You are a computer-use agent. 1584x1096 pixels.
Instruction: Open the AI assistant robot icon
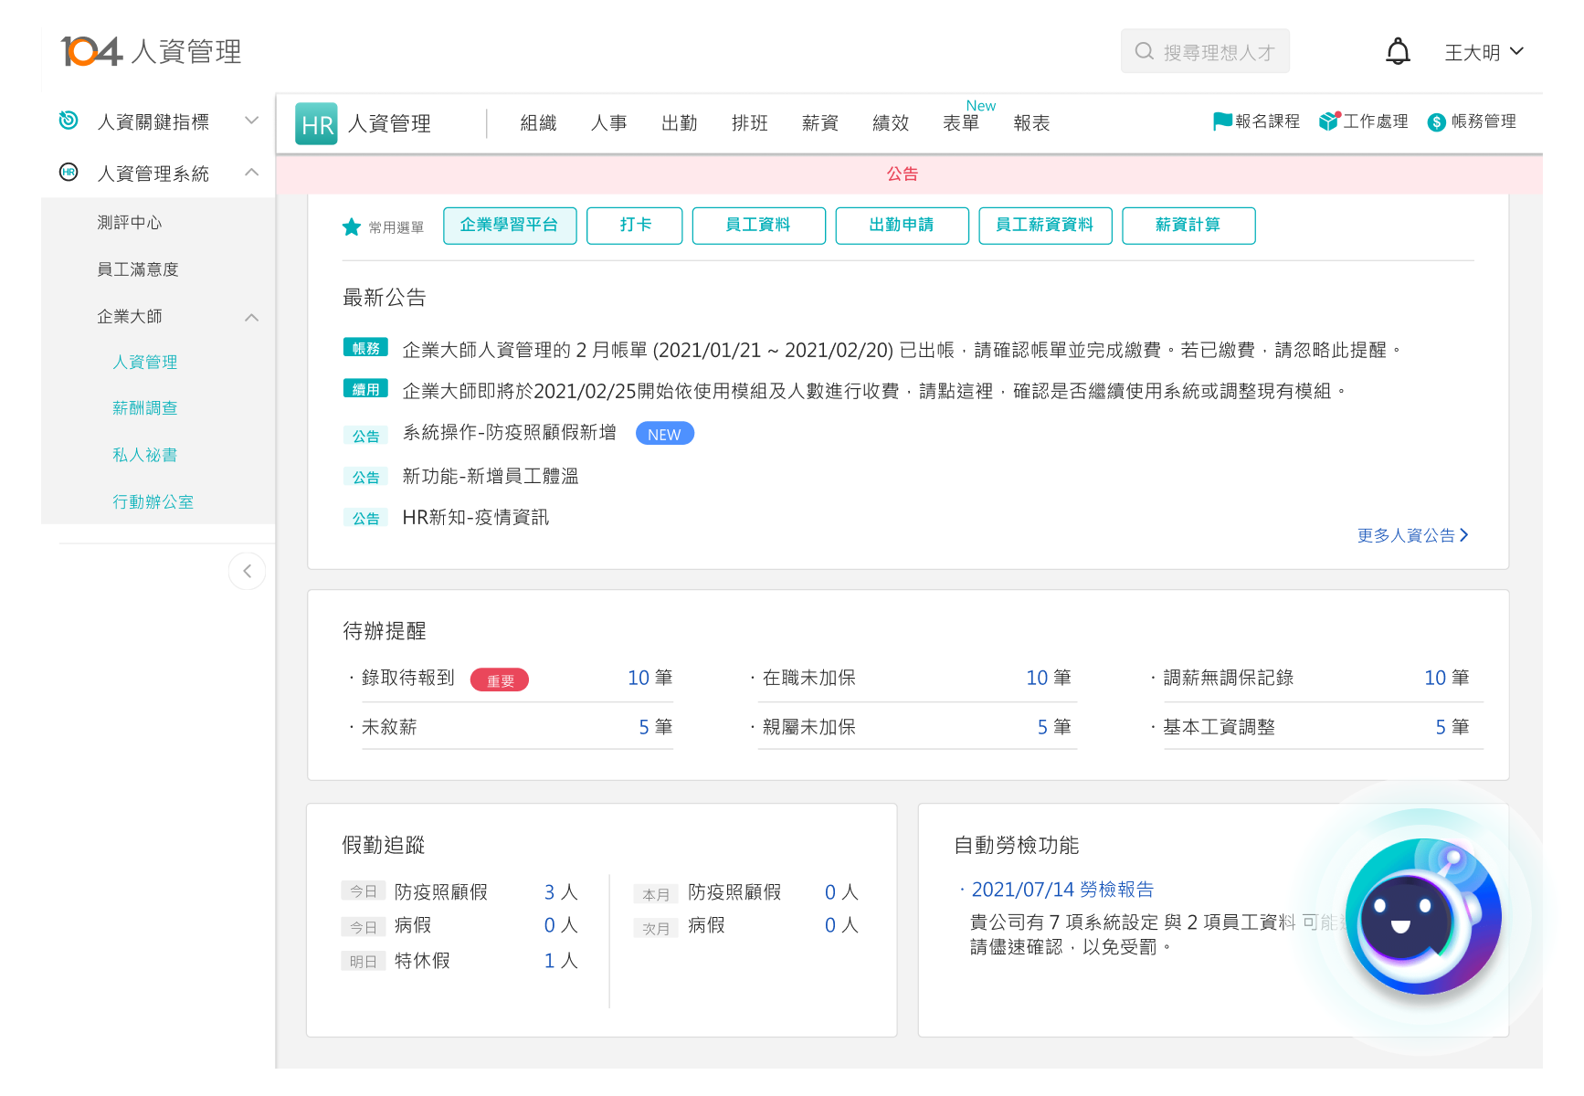(1423, 916)
